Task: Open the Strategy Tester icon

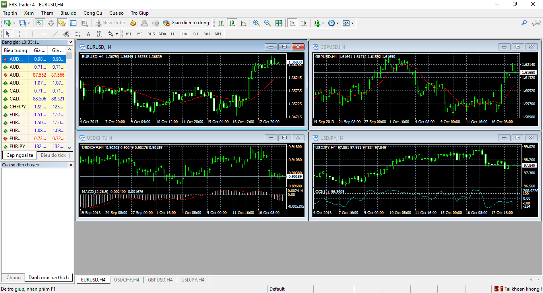Action: (x=84, y=23)
